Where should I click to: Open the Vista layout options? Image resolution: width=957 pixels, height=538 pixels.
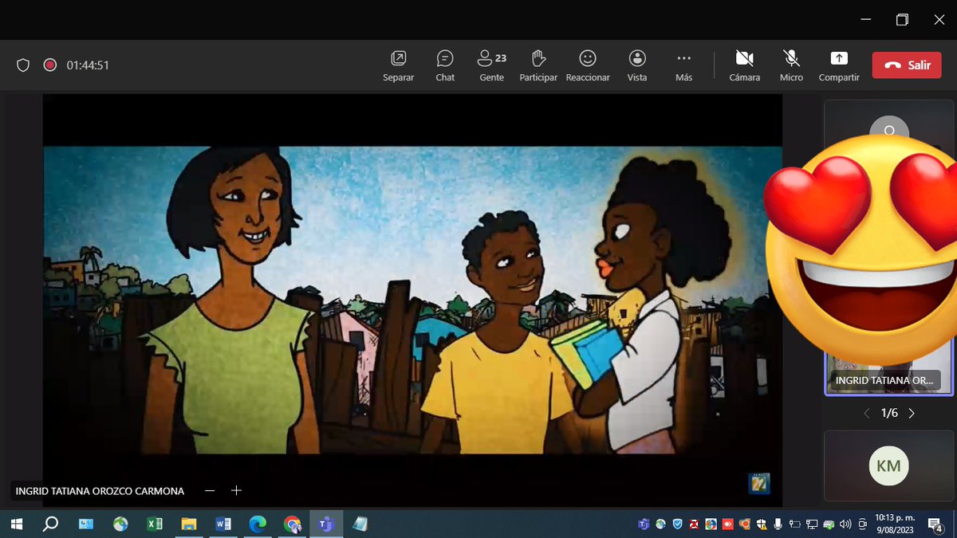637,66
